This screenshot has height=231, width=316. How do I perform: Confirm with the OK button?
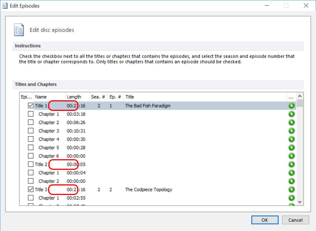(265, 220)
